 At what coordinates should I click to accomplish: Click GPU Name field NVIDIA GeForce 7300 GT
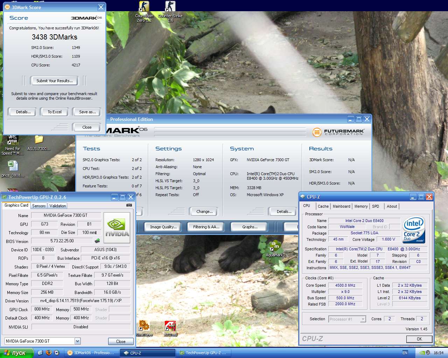coord(65,215)
